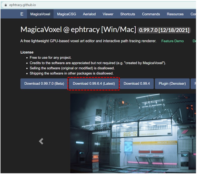Screen dimensions: 197x174
Task: Download 0.99.6.4 (Latest) version
Action: tap(94, 84)
